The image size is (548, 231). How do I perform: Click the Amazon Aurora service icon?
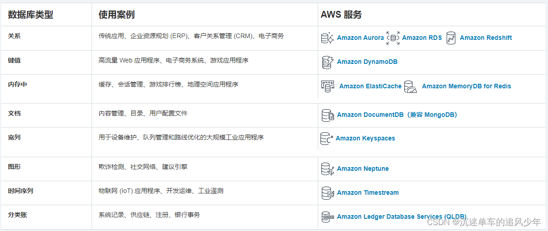point(327,38)
